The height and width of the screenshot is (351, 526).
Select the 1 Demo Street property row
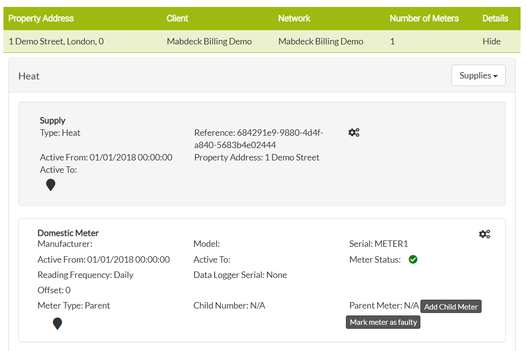(56, 41)
